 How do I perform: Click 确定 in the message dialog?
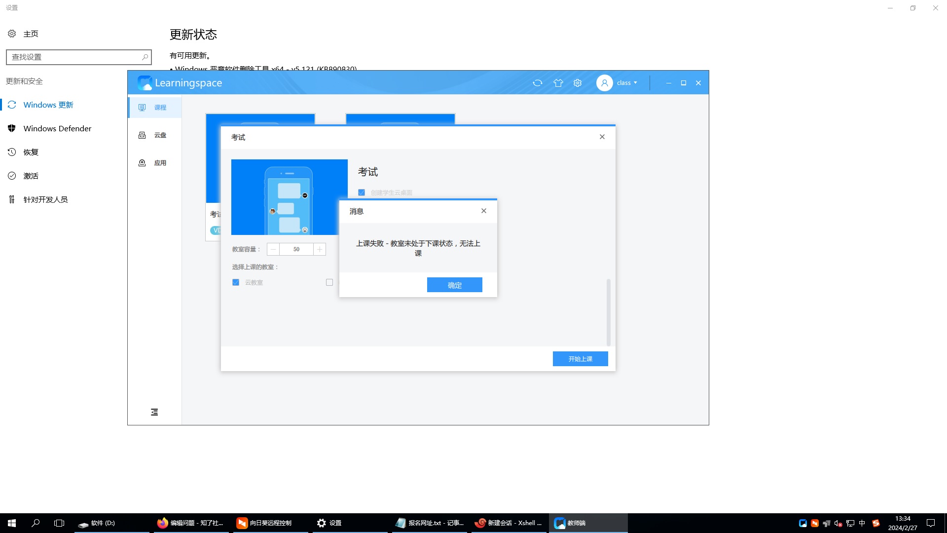click(454, 285)
